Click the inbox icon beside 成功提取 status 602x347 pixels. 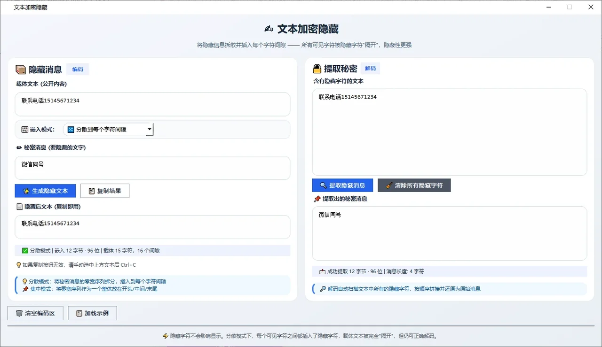tap(322, 271)
